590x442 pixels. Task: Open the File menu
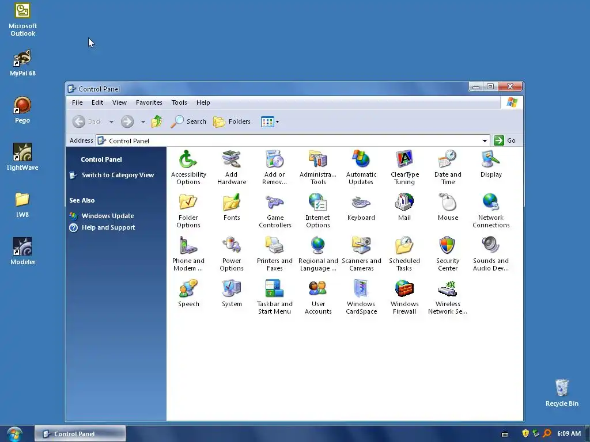point(77,102)
